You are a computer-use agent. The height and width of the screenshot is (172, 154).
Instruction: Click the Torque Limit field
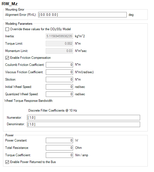click(x=59, y=44)
